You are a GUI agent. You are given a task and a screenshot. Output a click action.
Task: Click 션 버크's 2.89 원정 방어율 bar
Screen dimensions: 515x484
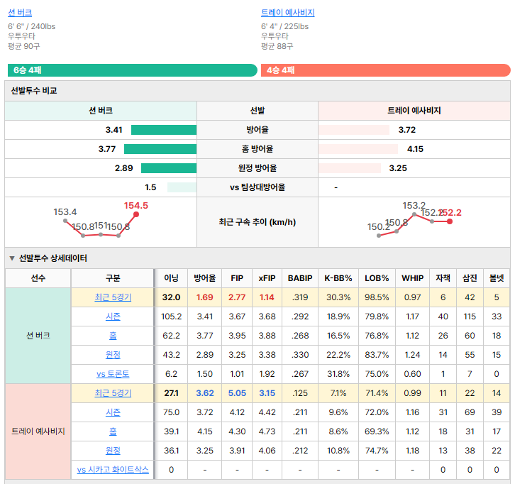169,168
